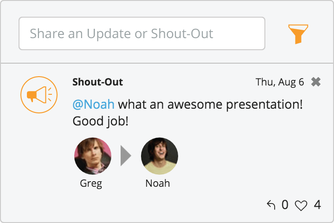Click the reply count showing 0
Image resolution: width=334 pixels, height=223 pixels.
coord(285,204)
